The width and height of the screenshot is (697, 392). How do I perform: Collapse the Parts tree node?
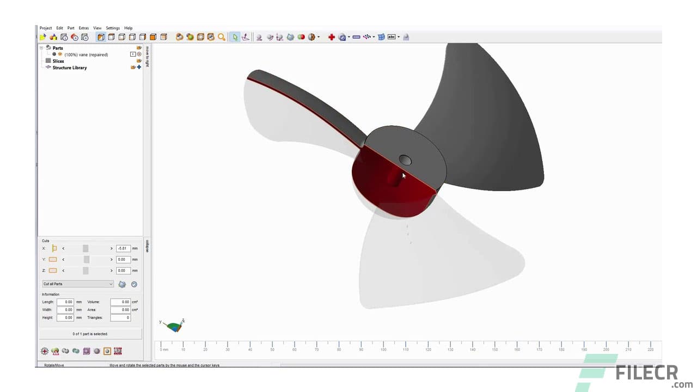41,48
